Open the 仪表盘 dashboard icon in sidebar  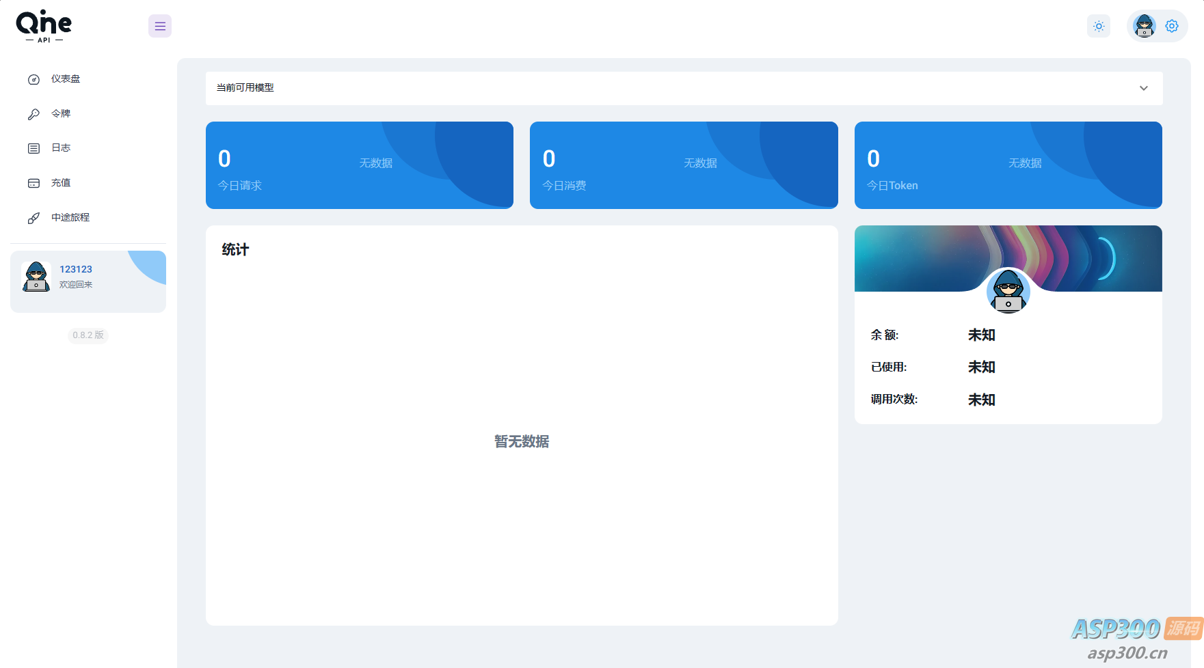(x=34, y=79)
